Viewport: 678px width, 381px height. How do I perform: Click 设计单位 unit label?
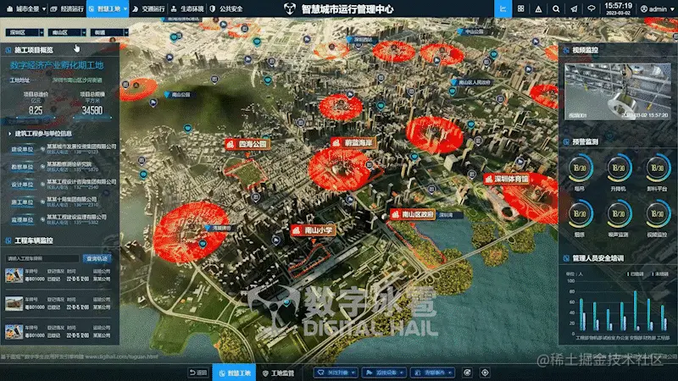click(22, 185)
